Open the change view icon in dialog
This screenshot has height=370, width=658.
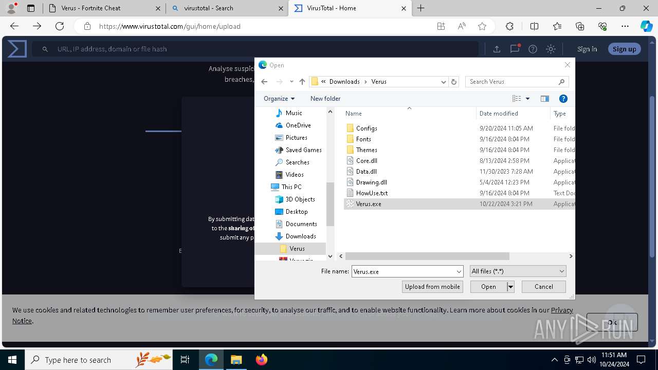click(517, 99)
